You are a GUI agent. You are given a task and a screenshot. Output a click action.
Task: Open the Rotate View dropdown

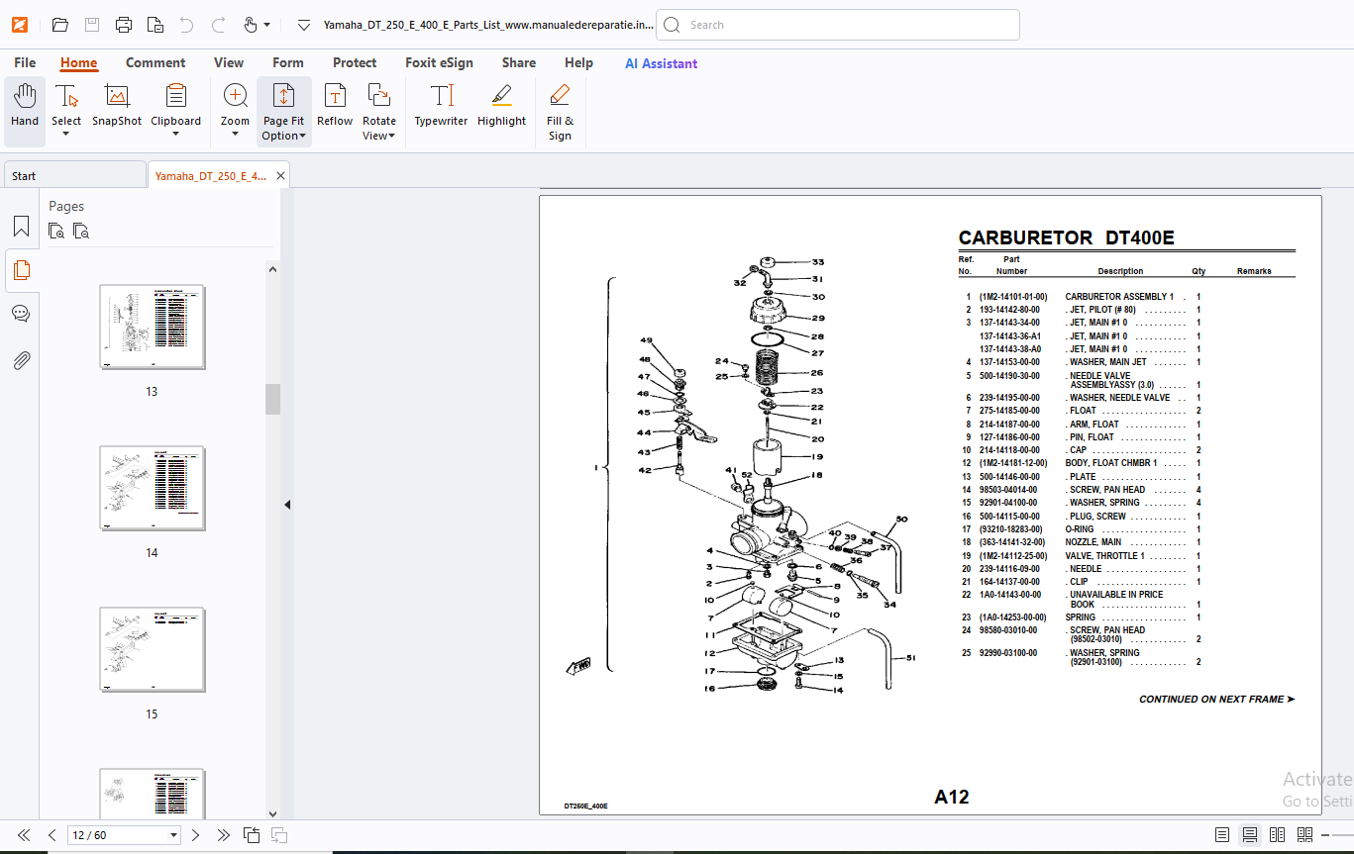point(378,113)
